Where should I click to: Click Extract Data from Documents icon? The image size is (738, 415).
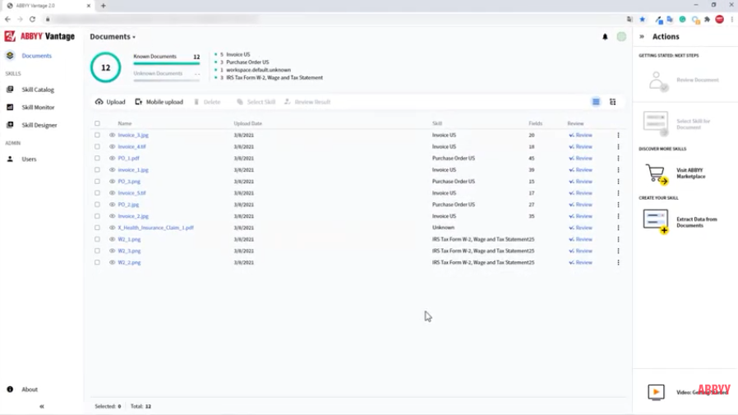coord(656,222)
